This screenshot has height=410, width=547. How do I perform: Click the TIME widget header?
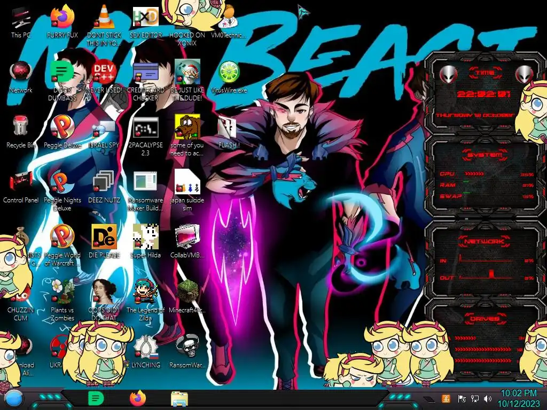click(x=485, y=73)
